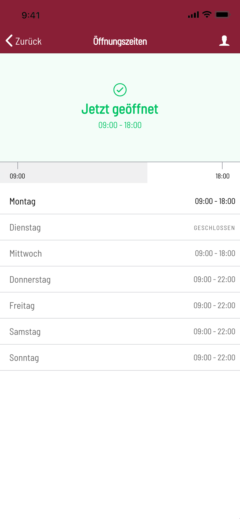Tap the Sonntag hours 09:00 - 22:00
The height and width of the screenshot is (519, 240).
(x=214, y=358)
